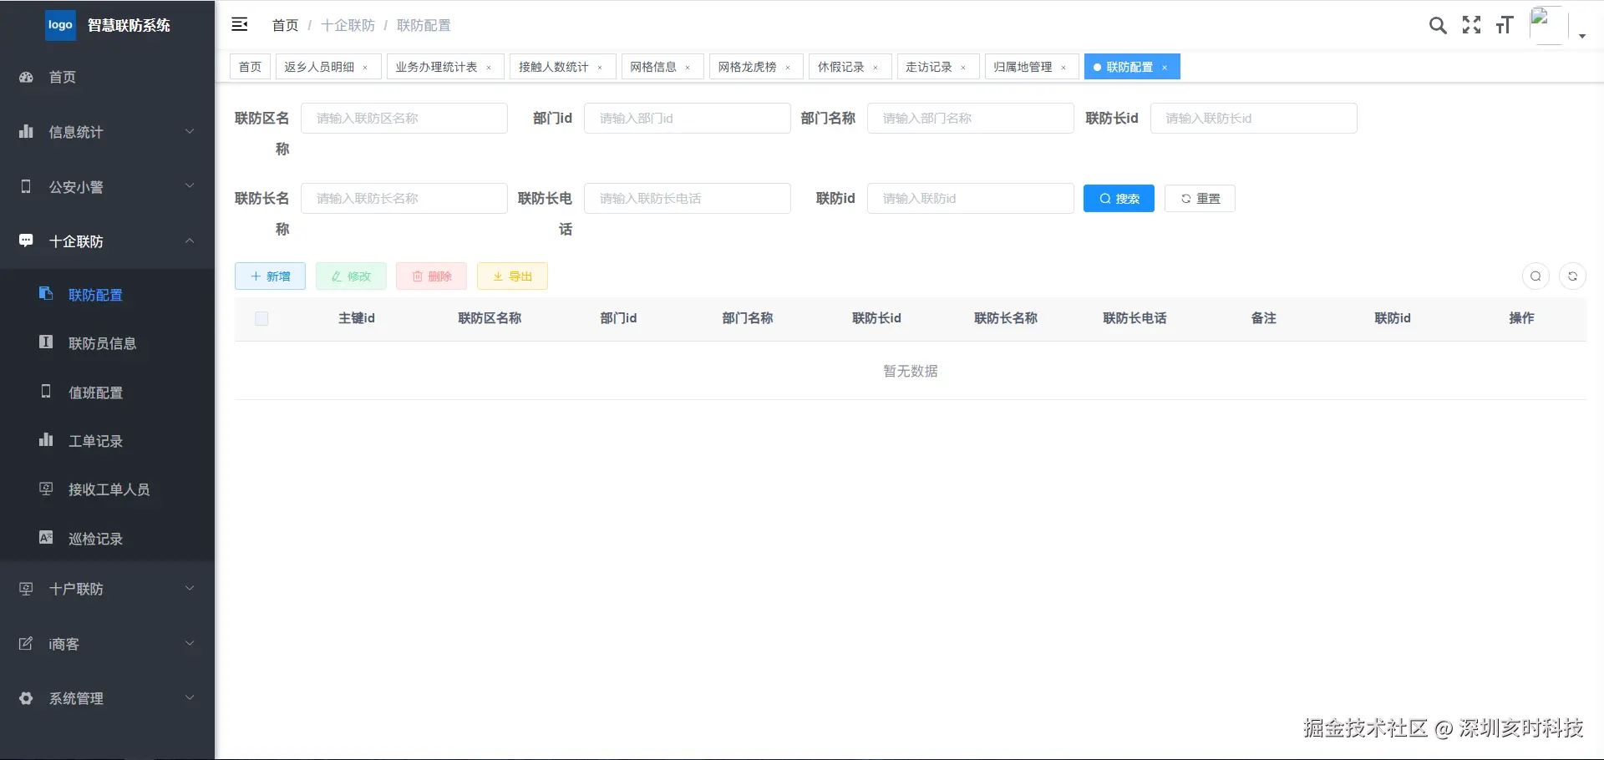Click the 主键id column header
This screenshot has width=1604, height=760.
click(x=357, y=318)
